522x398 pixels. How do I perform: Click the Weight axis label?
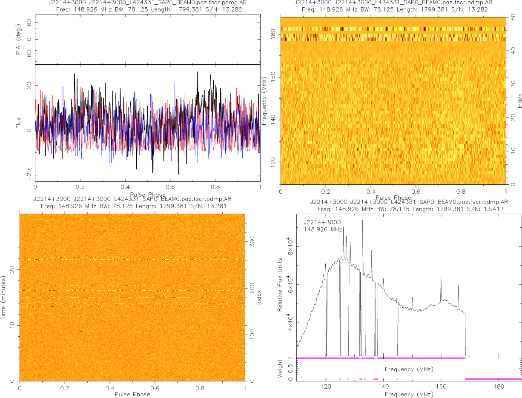(x=280, y=368)
